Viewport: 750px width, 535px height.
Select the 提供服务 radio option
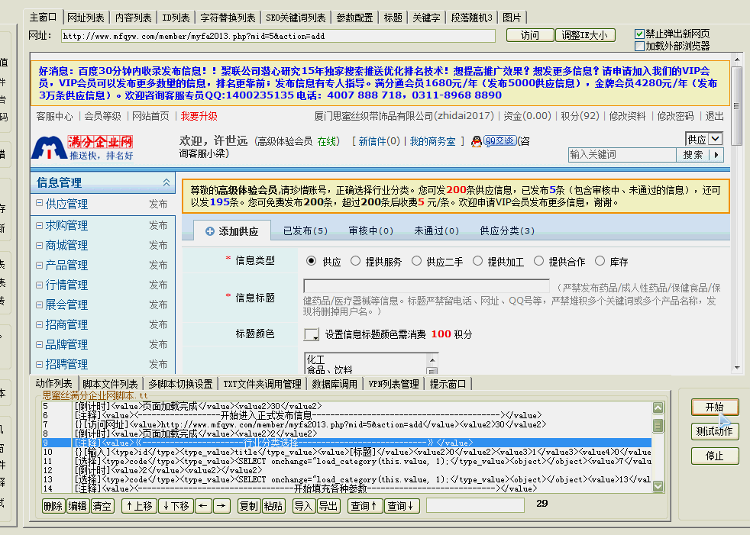click(x=355, y=261)
